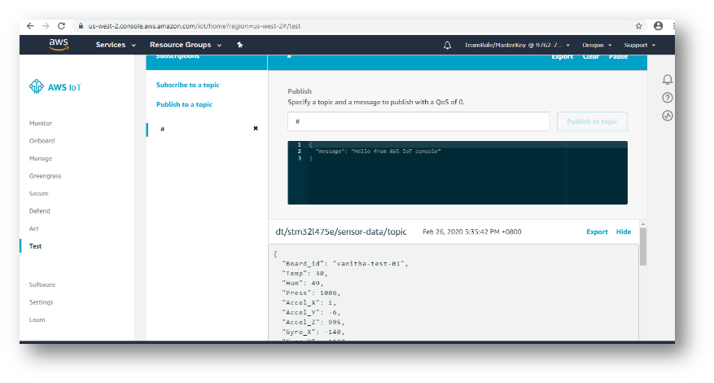Screen dimensions: 714x383
Task: Click the "Accel_Y": -6 line
Action: click(x=311, y=312)
